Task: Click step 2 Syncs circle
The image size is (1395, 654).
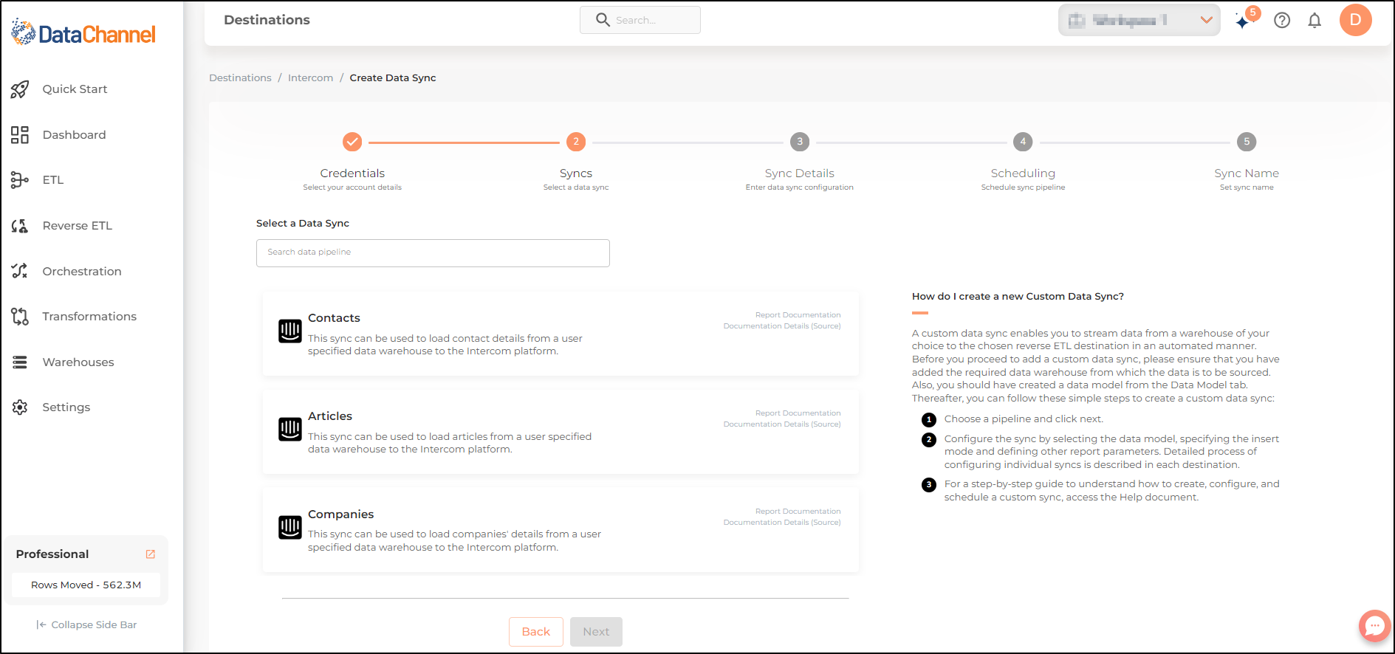Action: point(576,142)
